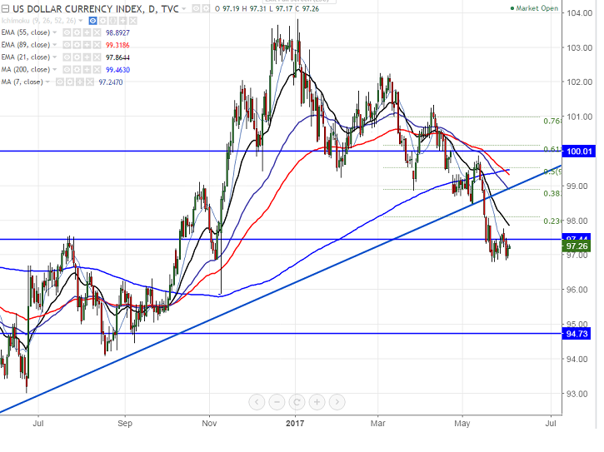Hide EMA (89, close) with eye icon
604x452 pixels.
67,45
